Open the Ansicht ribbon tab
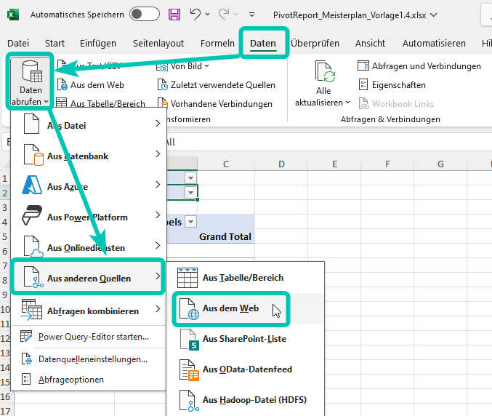 [x=370, y=44]
